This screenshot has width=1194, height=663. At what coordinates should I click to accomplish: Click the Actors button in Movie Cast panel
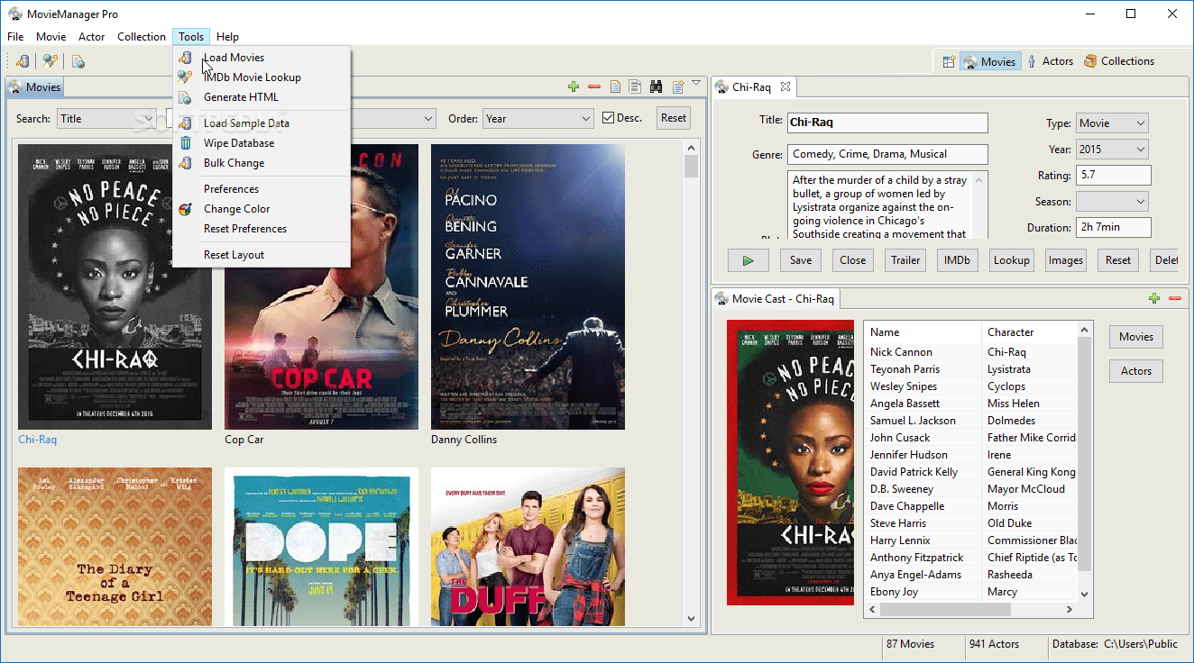point(1136,371)
